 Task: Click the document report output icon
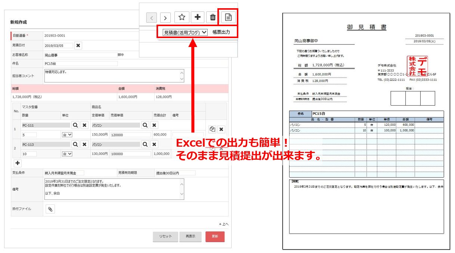point(228,17)
